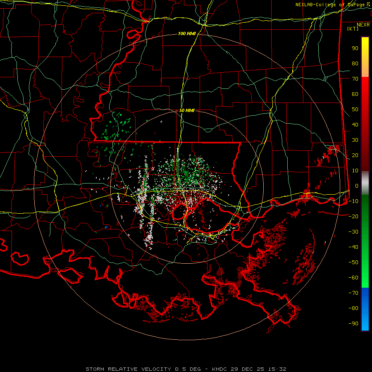Viewport: 372px width, 372px height.
Task: Click the gray zero-velocity segment of the color bar
Action: pyautogui.click(x=365, y=183)
